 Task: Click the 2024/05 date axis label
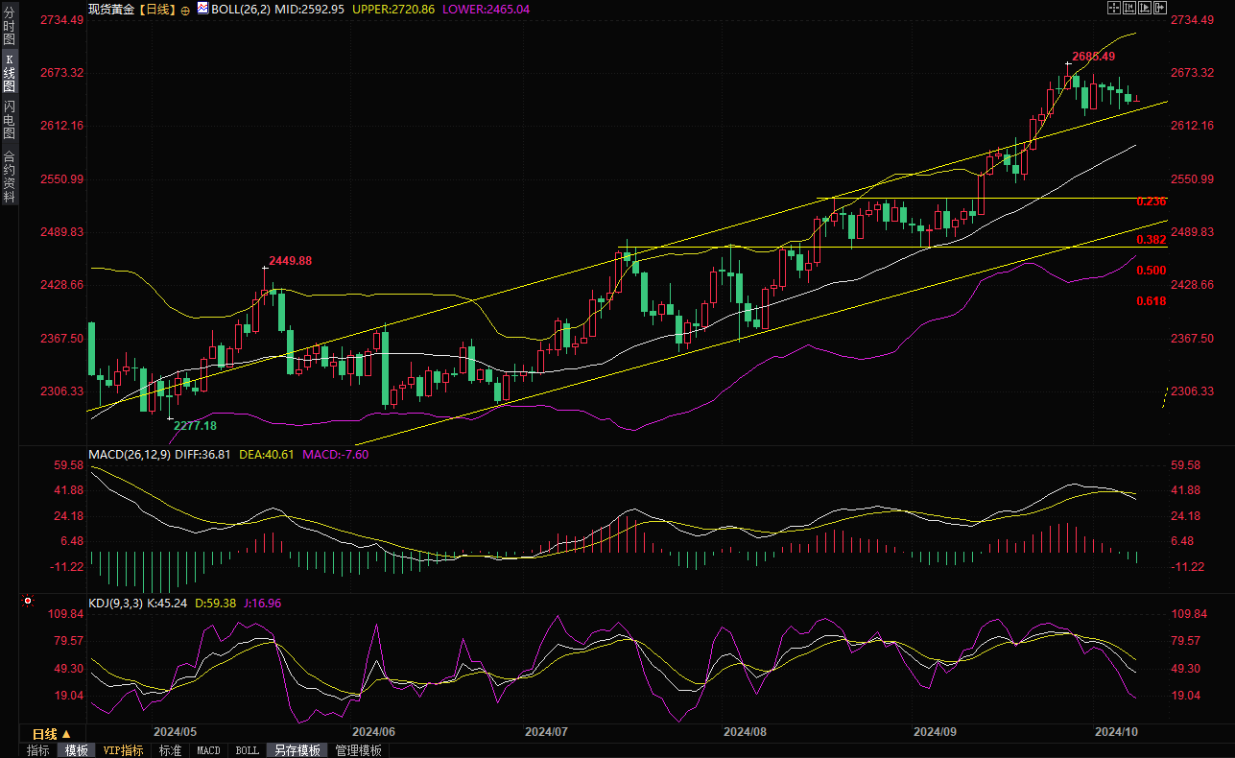176,731
